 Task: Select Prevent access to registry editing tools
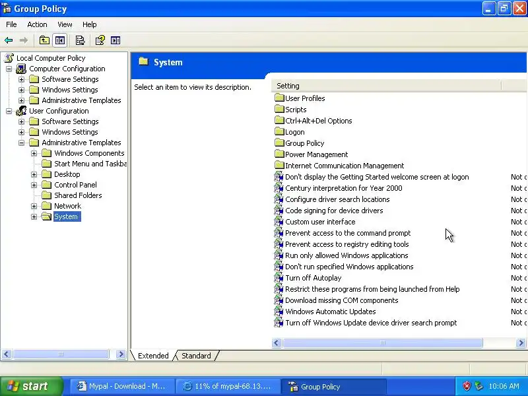(x=347, y=244)
